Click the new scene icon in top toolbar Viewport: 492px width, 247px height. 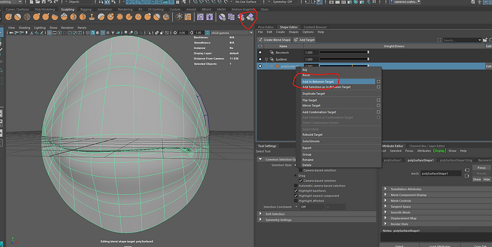point(32,2)
